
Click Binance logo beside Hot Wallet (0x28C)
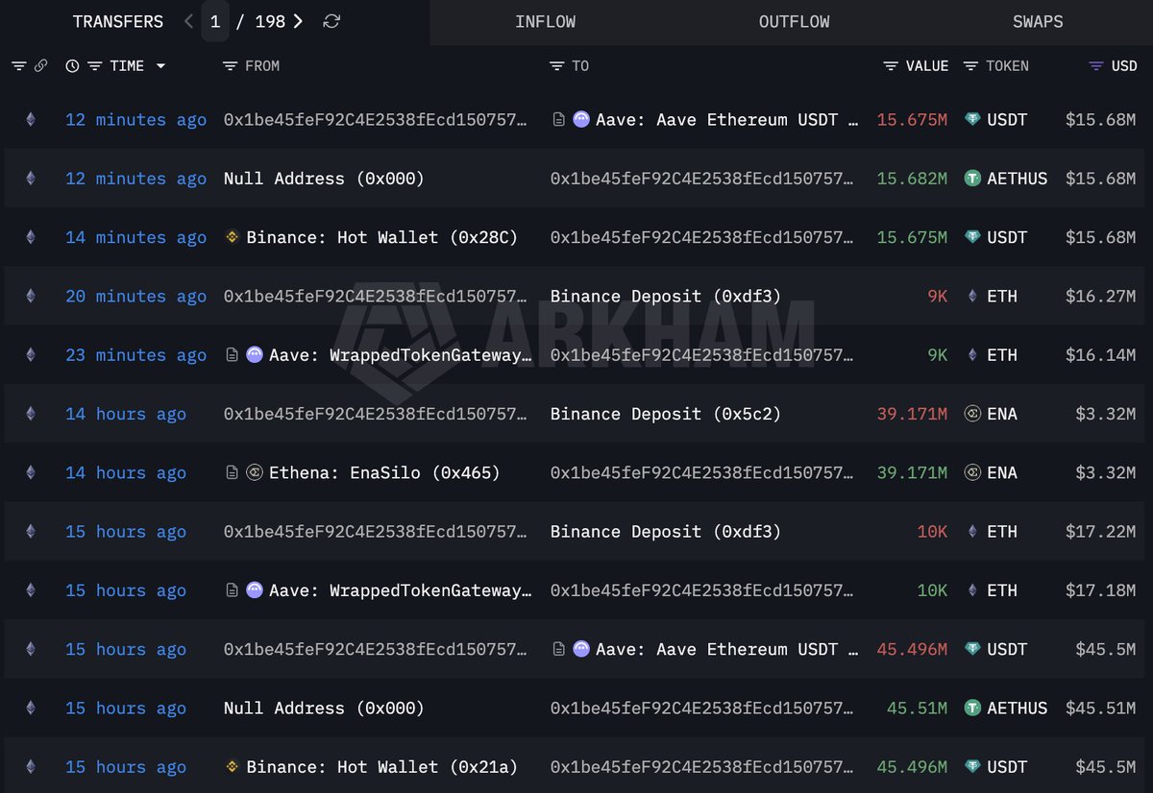coord(232,237)
